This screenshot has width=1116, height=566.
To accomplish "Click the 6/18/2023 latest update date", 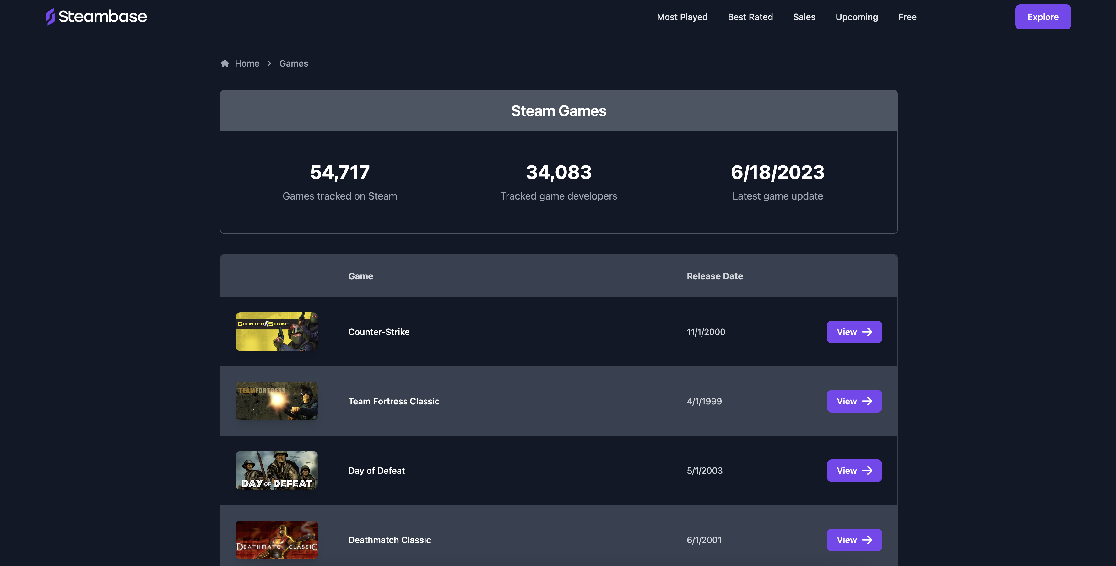I will [777, 172].
